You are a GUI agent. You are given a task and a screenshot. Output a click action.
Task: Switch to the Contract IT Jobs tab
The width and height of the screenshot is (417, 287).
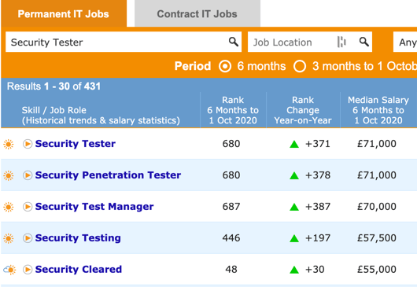click(x=197, y=13)
